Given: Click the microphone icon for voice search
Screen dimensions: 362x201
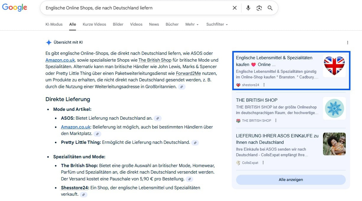Looking at the screenshot, I should click(248, 8).
